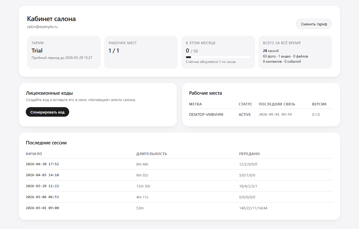Click the "Сменить тариф" button
Screen dimensions: 359x229
click(314, 24)
